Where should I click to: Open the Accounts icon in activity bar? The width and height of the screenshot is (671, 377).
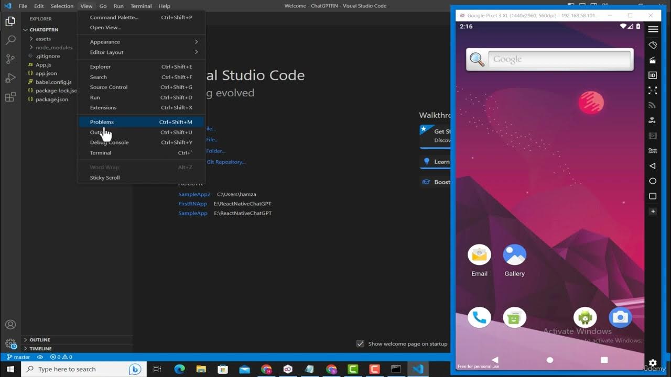click(x=10, y=325)
